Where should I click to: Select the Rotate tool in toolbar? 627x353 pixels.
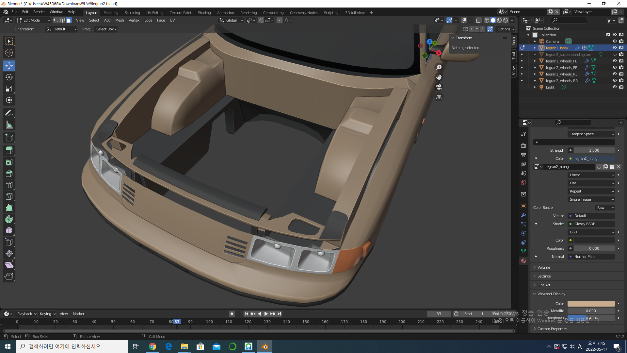click(9, 77)
